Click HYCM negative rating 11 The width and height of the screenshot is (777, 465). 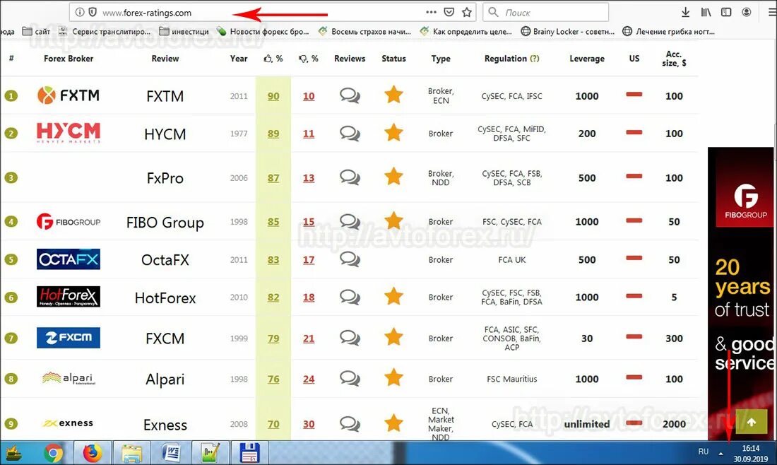(309, 134)
